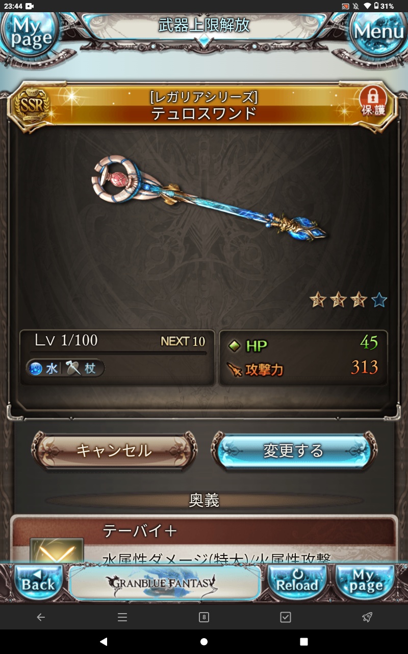Toggle the red 保護 lock icon
The height and width of the screenshot is (654, 408).
374,101
